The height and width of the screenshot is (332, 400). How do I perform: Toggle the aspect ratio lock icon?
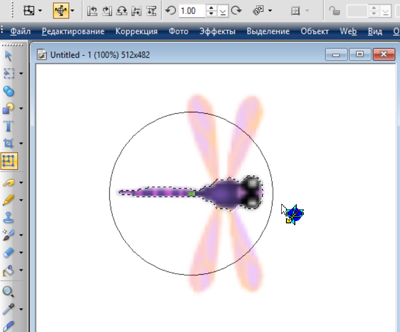click(x=334, y=11)
